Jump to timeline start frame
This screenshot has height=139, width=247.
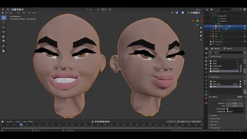96,122
